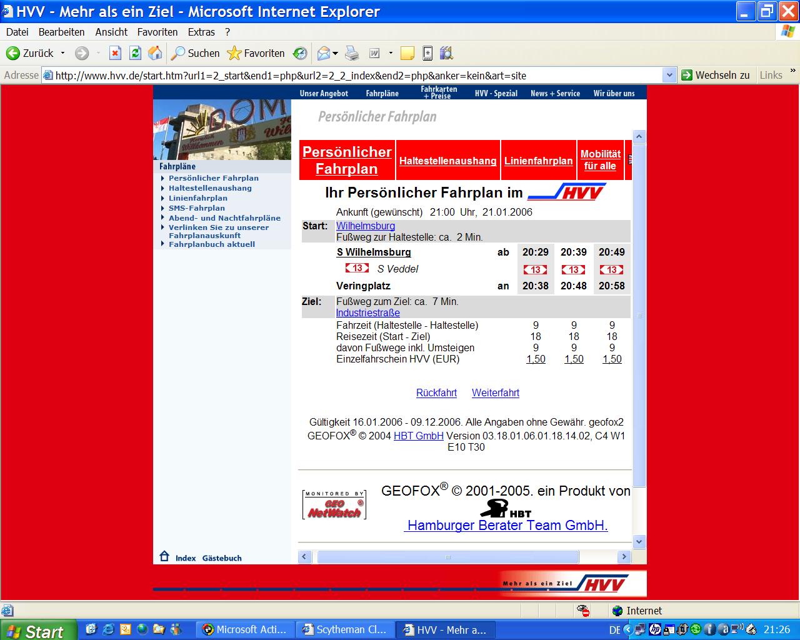Open the Suchen search pane
Screen dimensions: 800x640
[196, 53]
